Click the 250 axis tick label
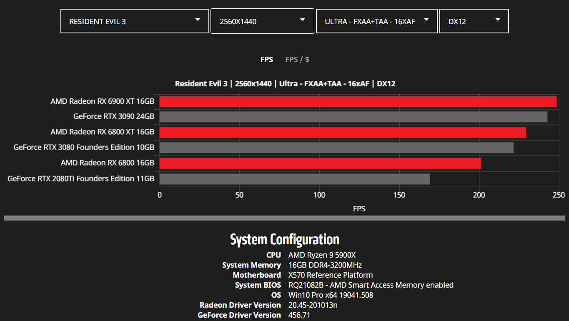Image resolution: width=569 pixels, height=321 pixels. click(x=559, y=195)
